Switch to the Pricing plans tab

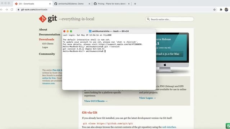coord(112,4)
